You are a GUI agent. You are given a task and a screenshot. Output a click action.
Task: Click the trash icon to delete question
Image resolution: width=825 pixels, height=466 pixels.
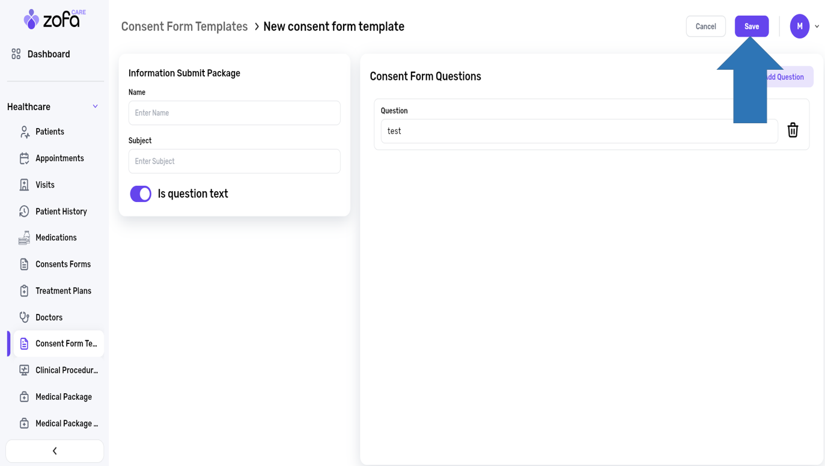coord(793,130)
